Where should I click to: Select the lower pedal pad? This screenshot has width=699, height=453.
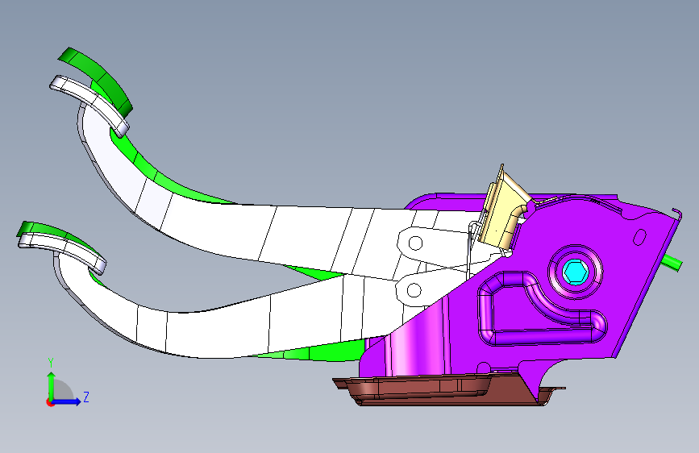click(62, 252)
